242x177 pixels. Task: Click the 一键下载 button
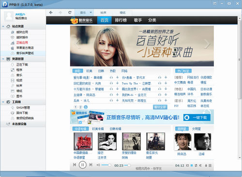click(197, 118)
